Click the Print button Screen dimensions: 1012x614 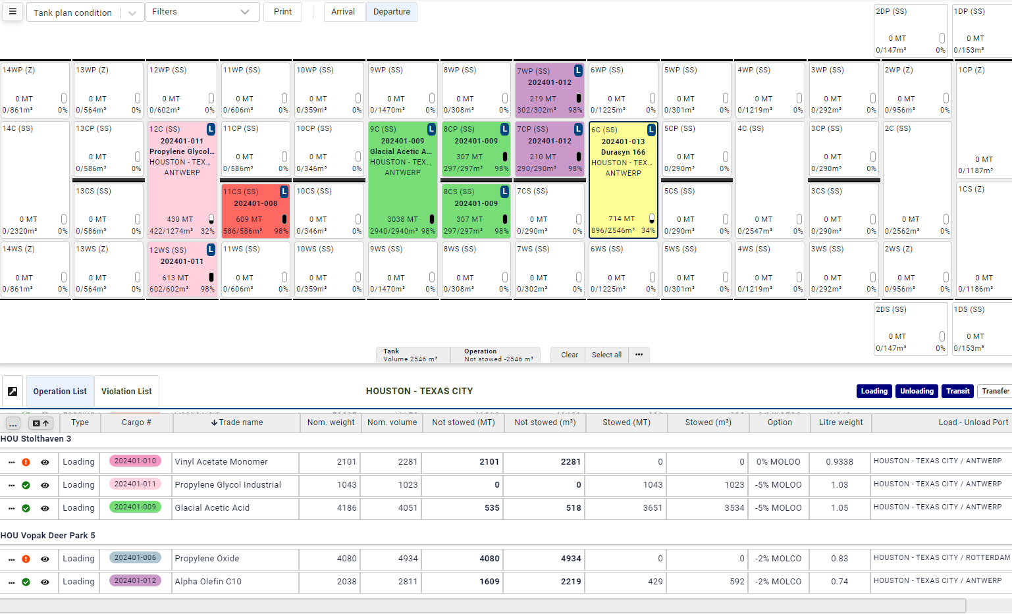[282, 12]
